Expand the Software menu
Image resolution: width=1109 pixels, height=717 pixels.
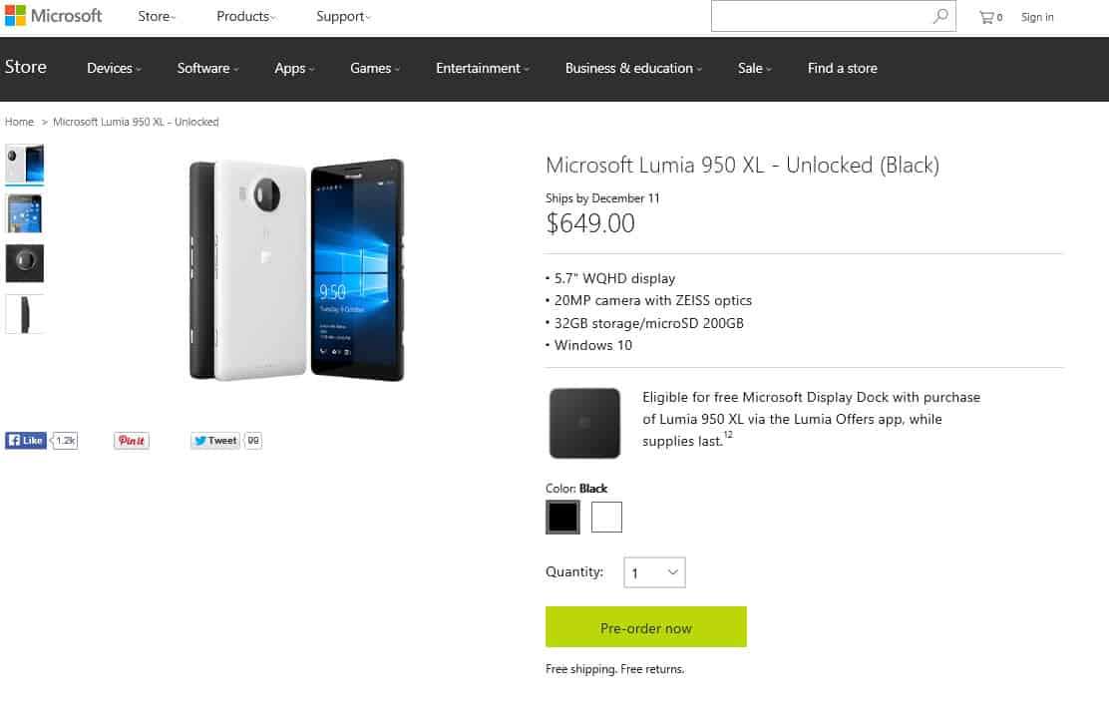[208, 68]
